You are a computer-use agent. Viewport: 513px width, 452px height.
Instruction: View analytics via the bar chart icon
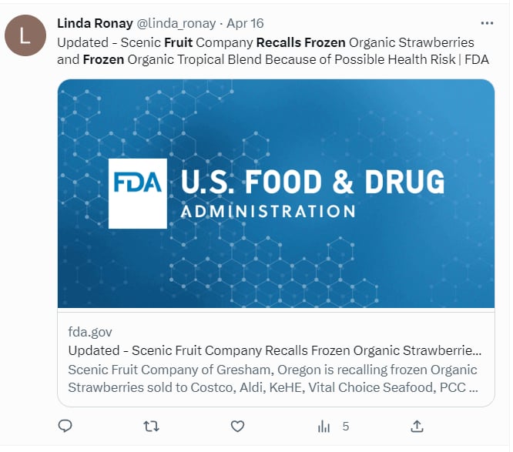[x=324, y=427]
